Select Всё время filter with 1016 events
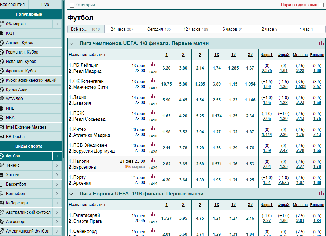The height and width of the screenshot is (236, 326). click(86, 29)
